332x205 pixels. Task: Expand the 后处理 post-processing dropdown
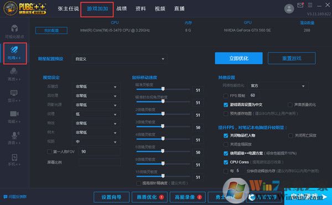point(96,96)
